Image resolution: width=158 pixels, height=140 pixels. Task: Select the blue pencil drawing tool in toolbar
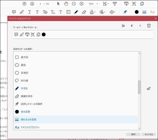76,12
